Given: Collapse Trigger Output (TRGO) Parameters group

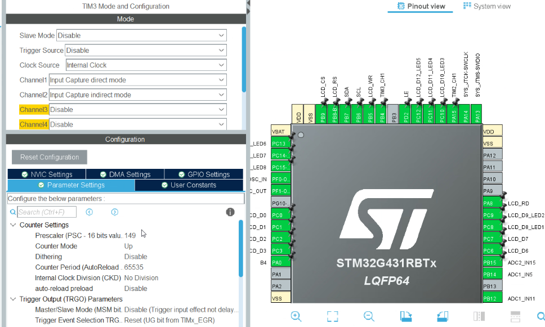Looking at the screenshot, I should pos(13,299).
